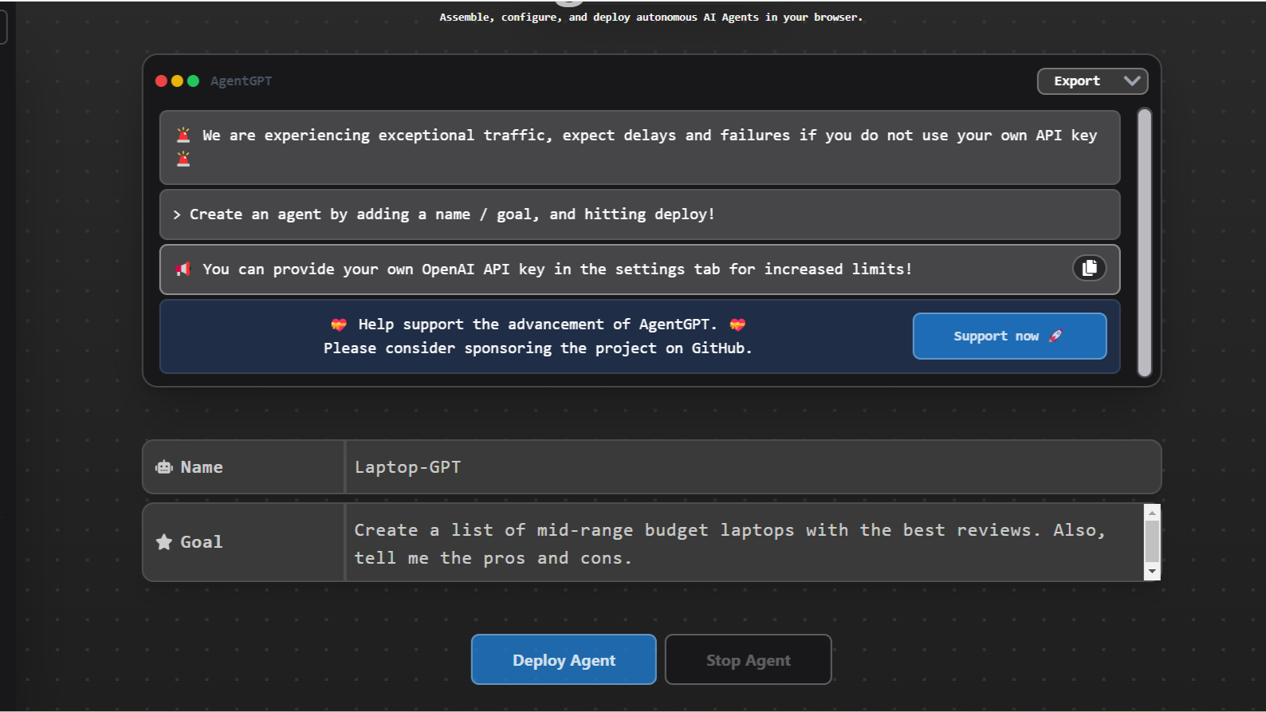Click the copy icon in the API key message
1266x712 pixels.
[1089, 268]
